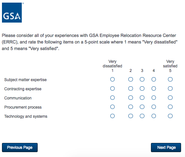Select 2 for Procurement process
Screen dimensions: 185x157
131,107
